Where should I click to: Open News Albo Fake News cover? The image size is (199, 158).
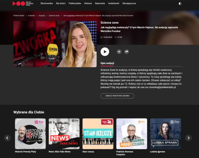[x=64, y=134]
